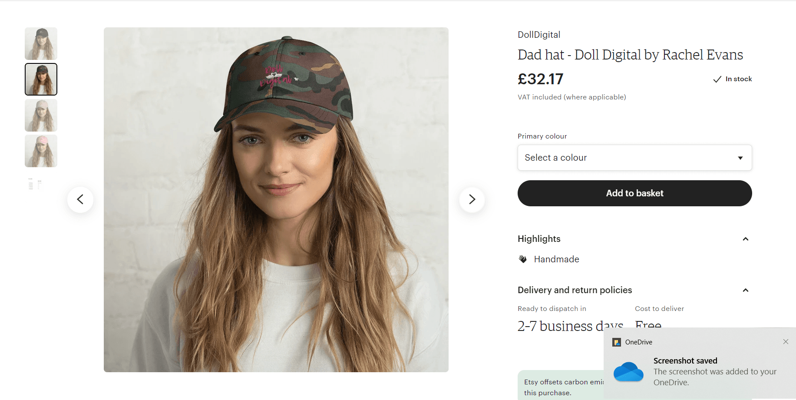View the pink hat thumbnail
Viewport: 796px width, 400px height.
pyautogui.click(x=41, y=151)
